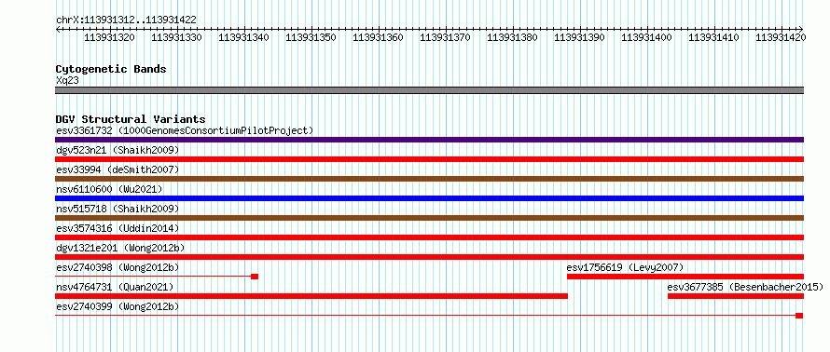Select the brown esv33994 variant bar
The image size is (830, 352).
point(429,179)
